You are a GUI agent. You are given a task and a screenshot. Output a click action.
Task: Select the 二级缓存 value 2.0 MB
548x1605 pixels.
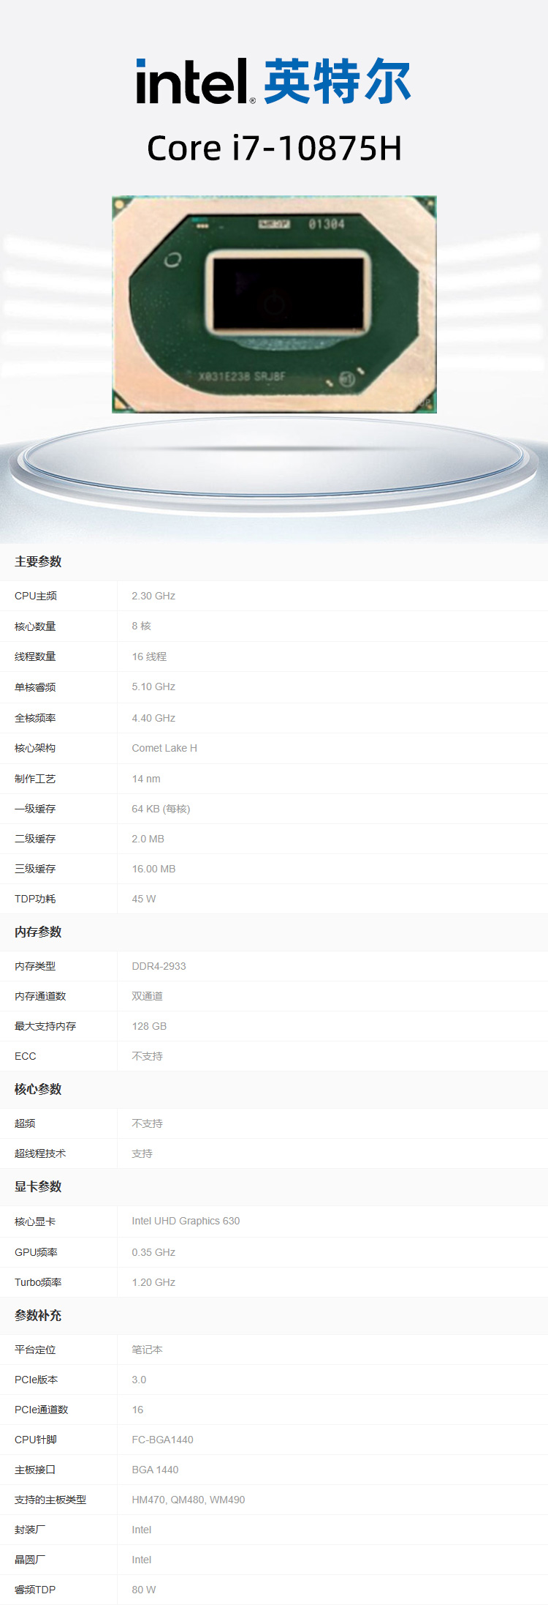(148, 839)
